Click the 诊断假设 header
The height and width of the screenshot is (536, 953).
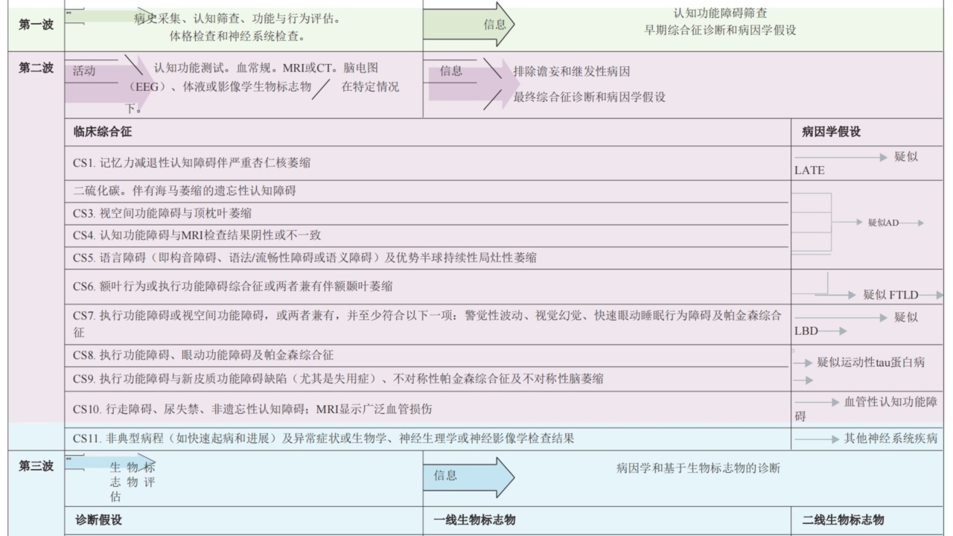click(x=99, y=520)
